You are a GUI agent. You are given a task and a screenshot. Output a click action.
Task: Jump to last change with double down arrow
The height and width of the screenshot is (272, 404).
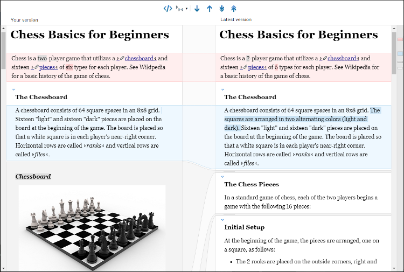click(x=221, y=9)
